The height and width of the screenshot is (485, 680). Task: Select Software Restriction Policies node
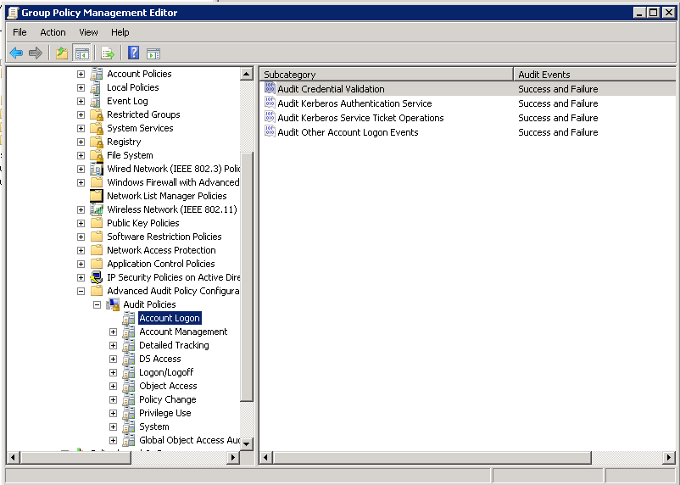tap(164, 237)
